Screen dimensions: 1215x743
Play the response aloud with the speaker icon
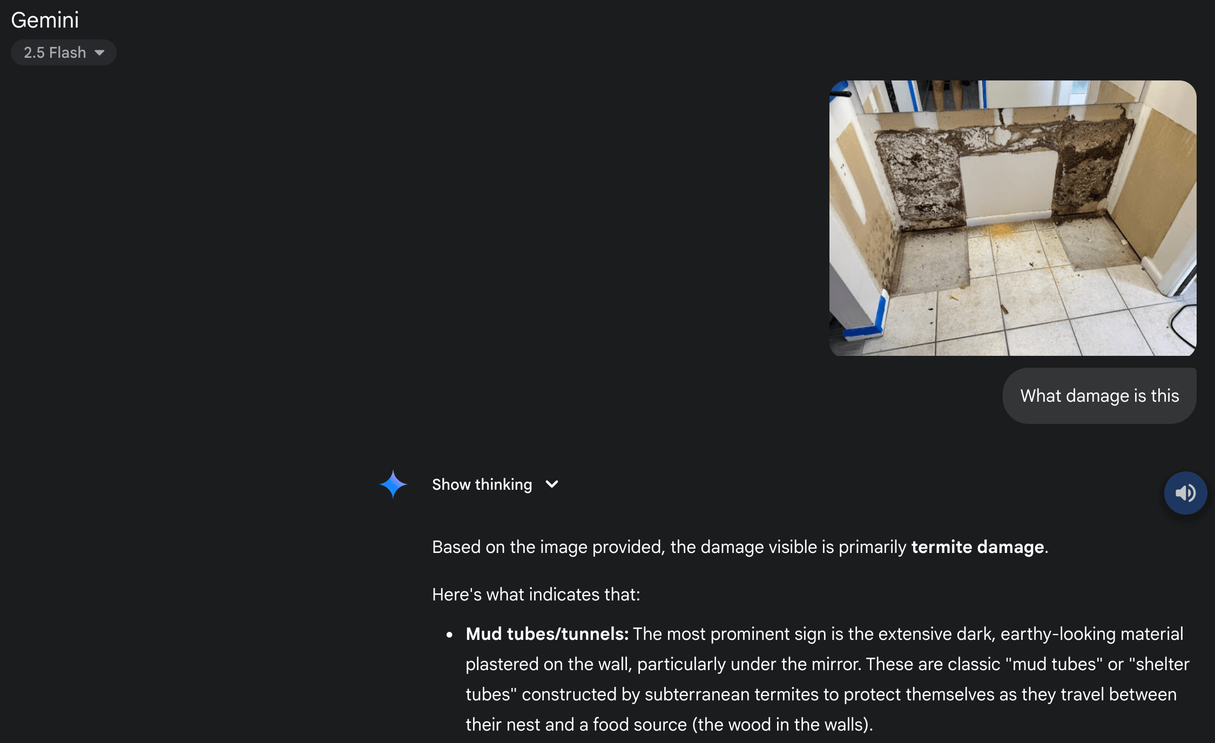pos(1185,493)
